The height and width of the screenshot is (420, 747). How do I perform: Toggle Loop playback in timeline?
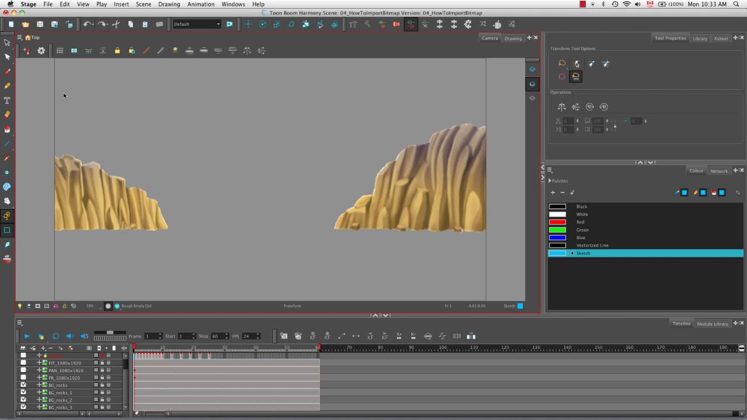[x=55, y=336]
